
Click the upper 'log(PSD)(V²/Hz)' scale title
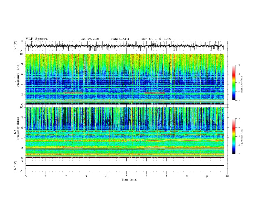[x=242, y=84]
